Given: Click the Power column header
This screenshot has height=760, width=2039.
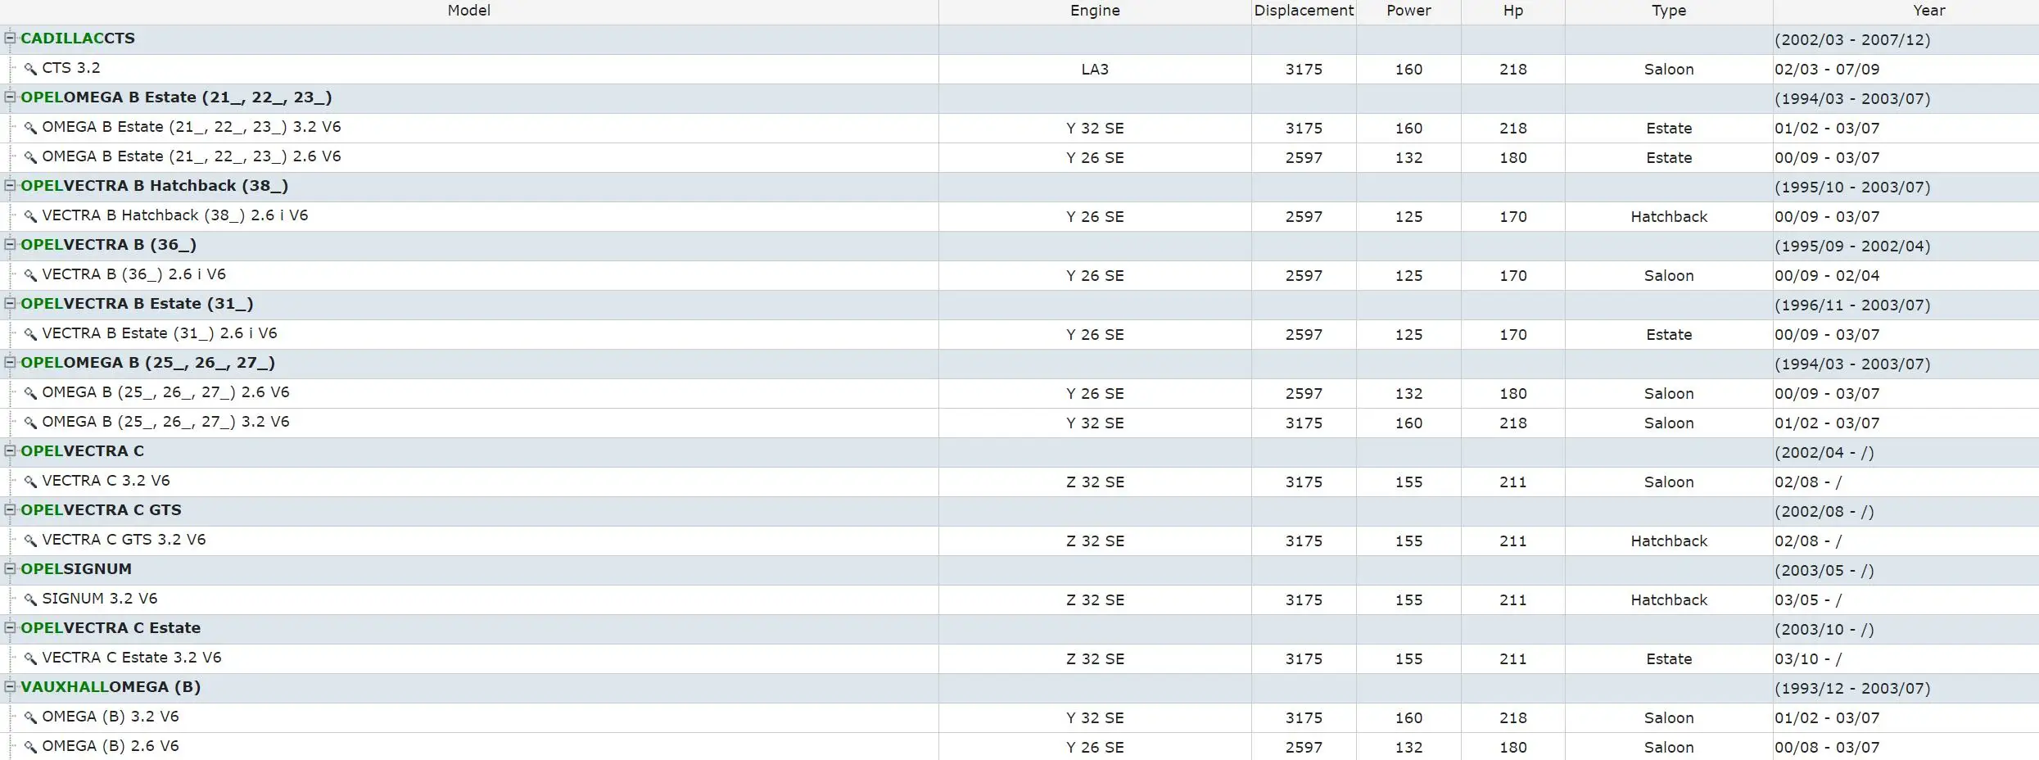Looking at the screenshot, I should click(1408, 11).
